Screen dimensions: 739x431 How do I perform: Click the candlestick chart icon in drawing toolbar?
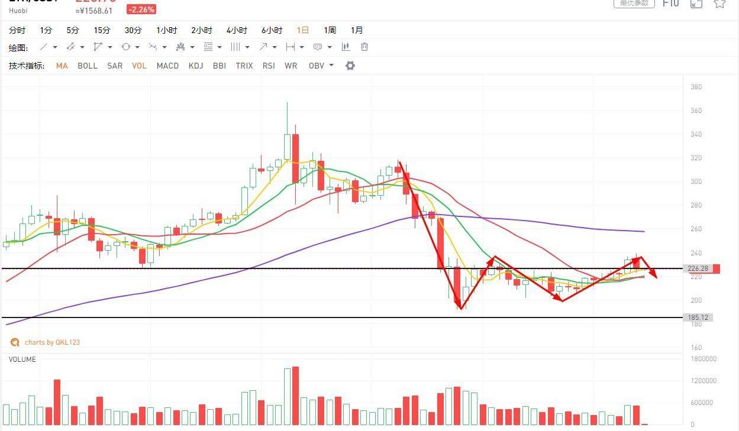coord(346,47)
